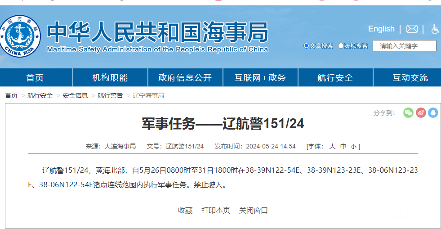Select the 法规搜索 radio button
The image size is (441, 229).
click(341, 45)
